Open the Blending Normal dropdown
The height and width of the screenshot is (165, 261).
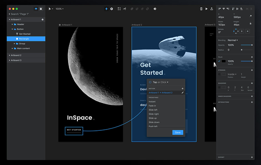(233, 40)
